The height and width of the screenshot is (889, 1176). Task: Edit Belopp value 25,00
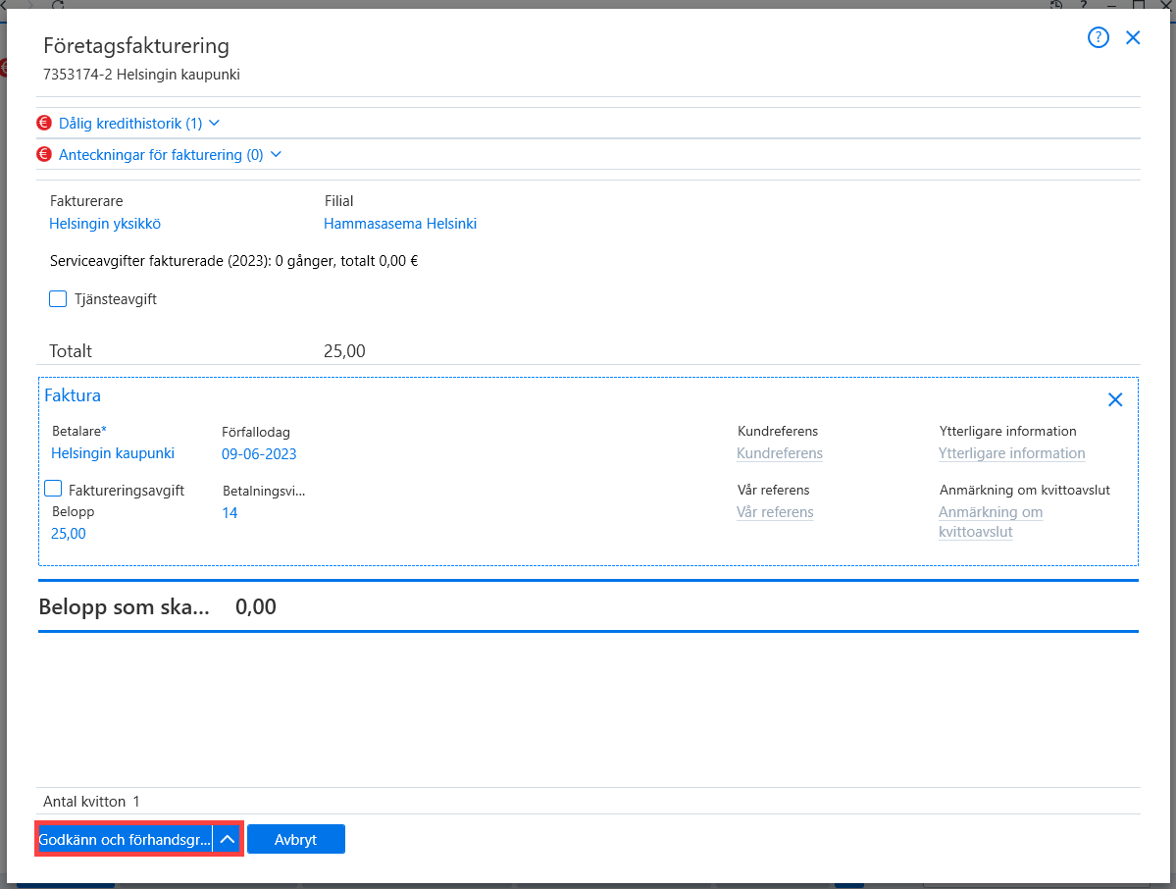tap(69, 534)
